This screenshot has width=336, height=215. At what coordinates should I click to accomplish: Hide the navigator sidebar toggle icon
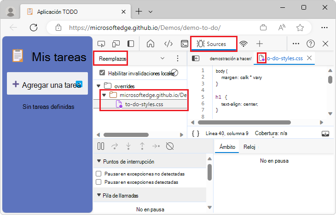(x=196, y=58)
